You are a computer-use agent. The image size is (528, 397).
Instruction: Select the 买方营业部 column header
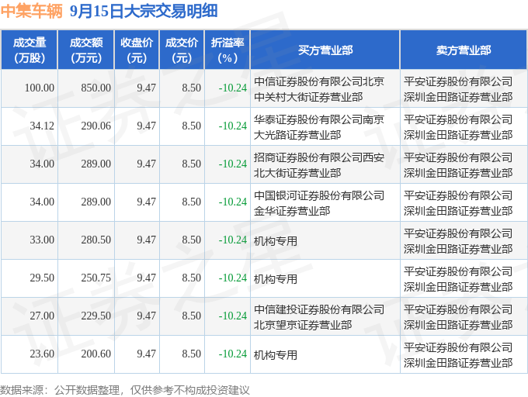[325, 50]
